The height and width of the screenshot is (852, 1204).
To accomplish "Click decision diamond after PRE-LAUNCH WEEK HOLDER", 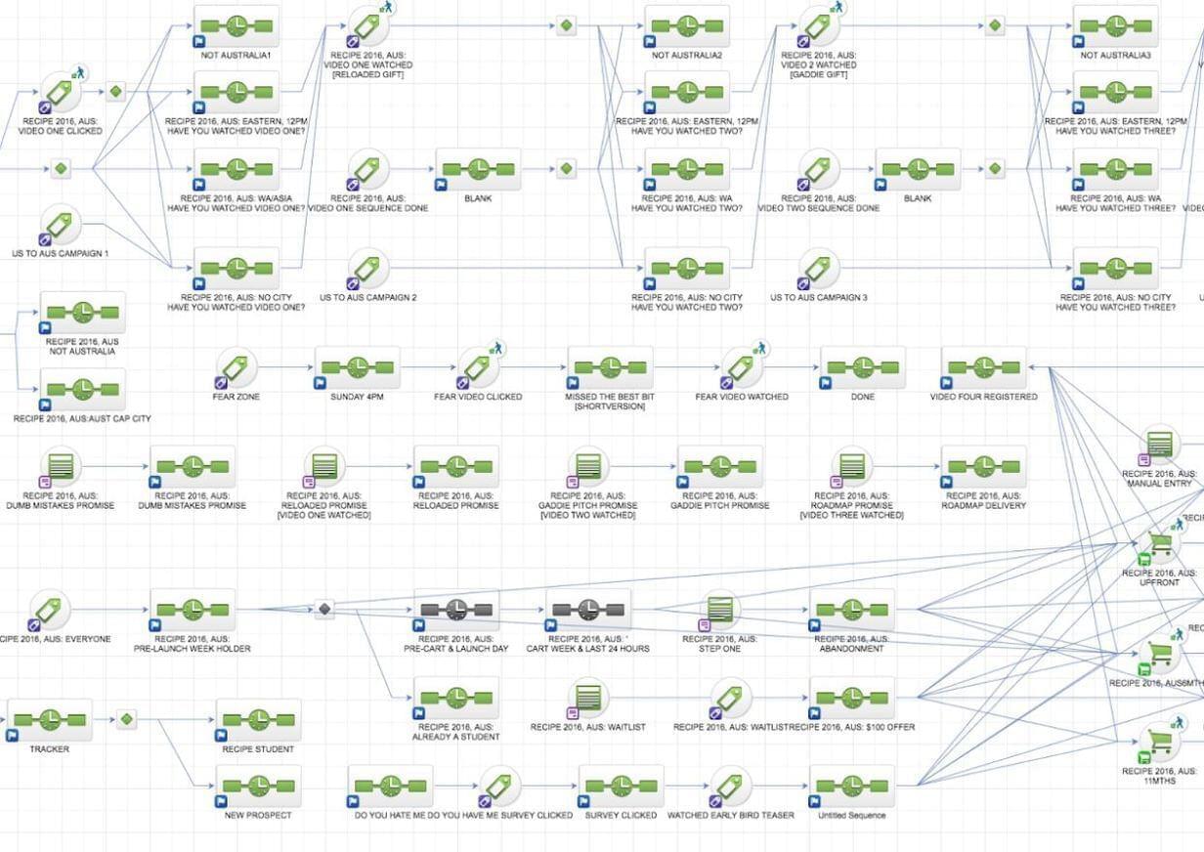I will tap(324, 609).
